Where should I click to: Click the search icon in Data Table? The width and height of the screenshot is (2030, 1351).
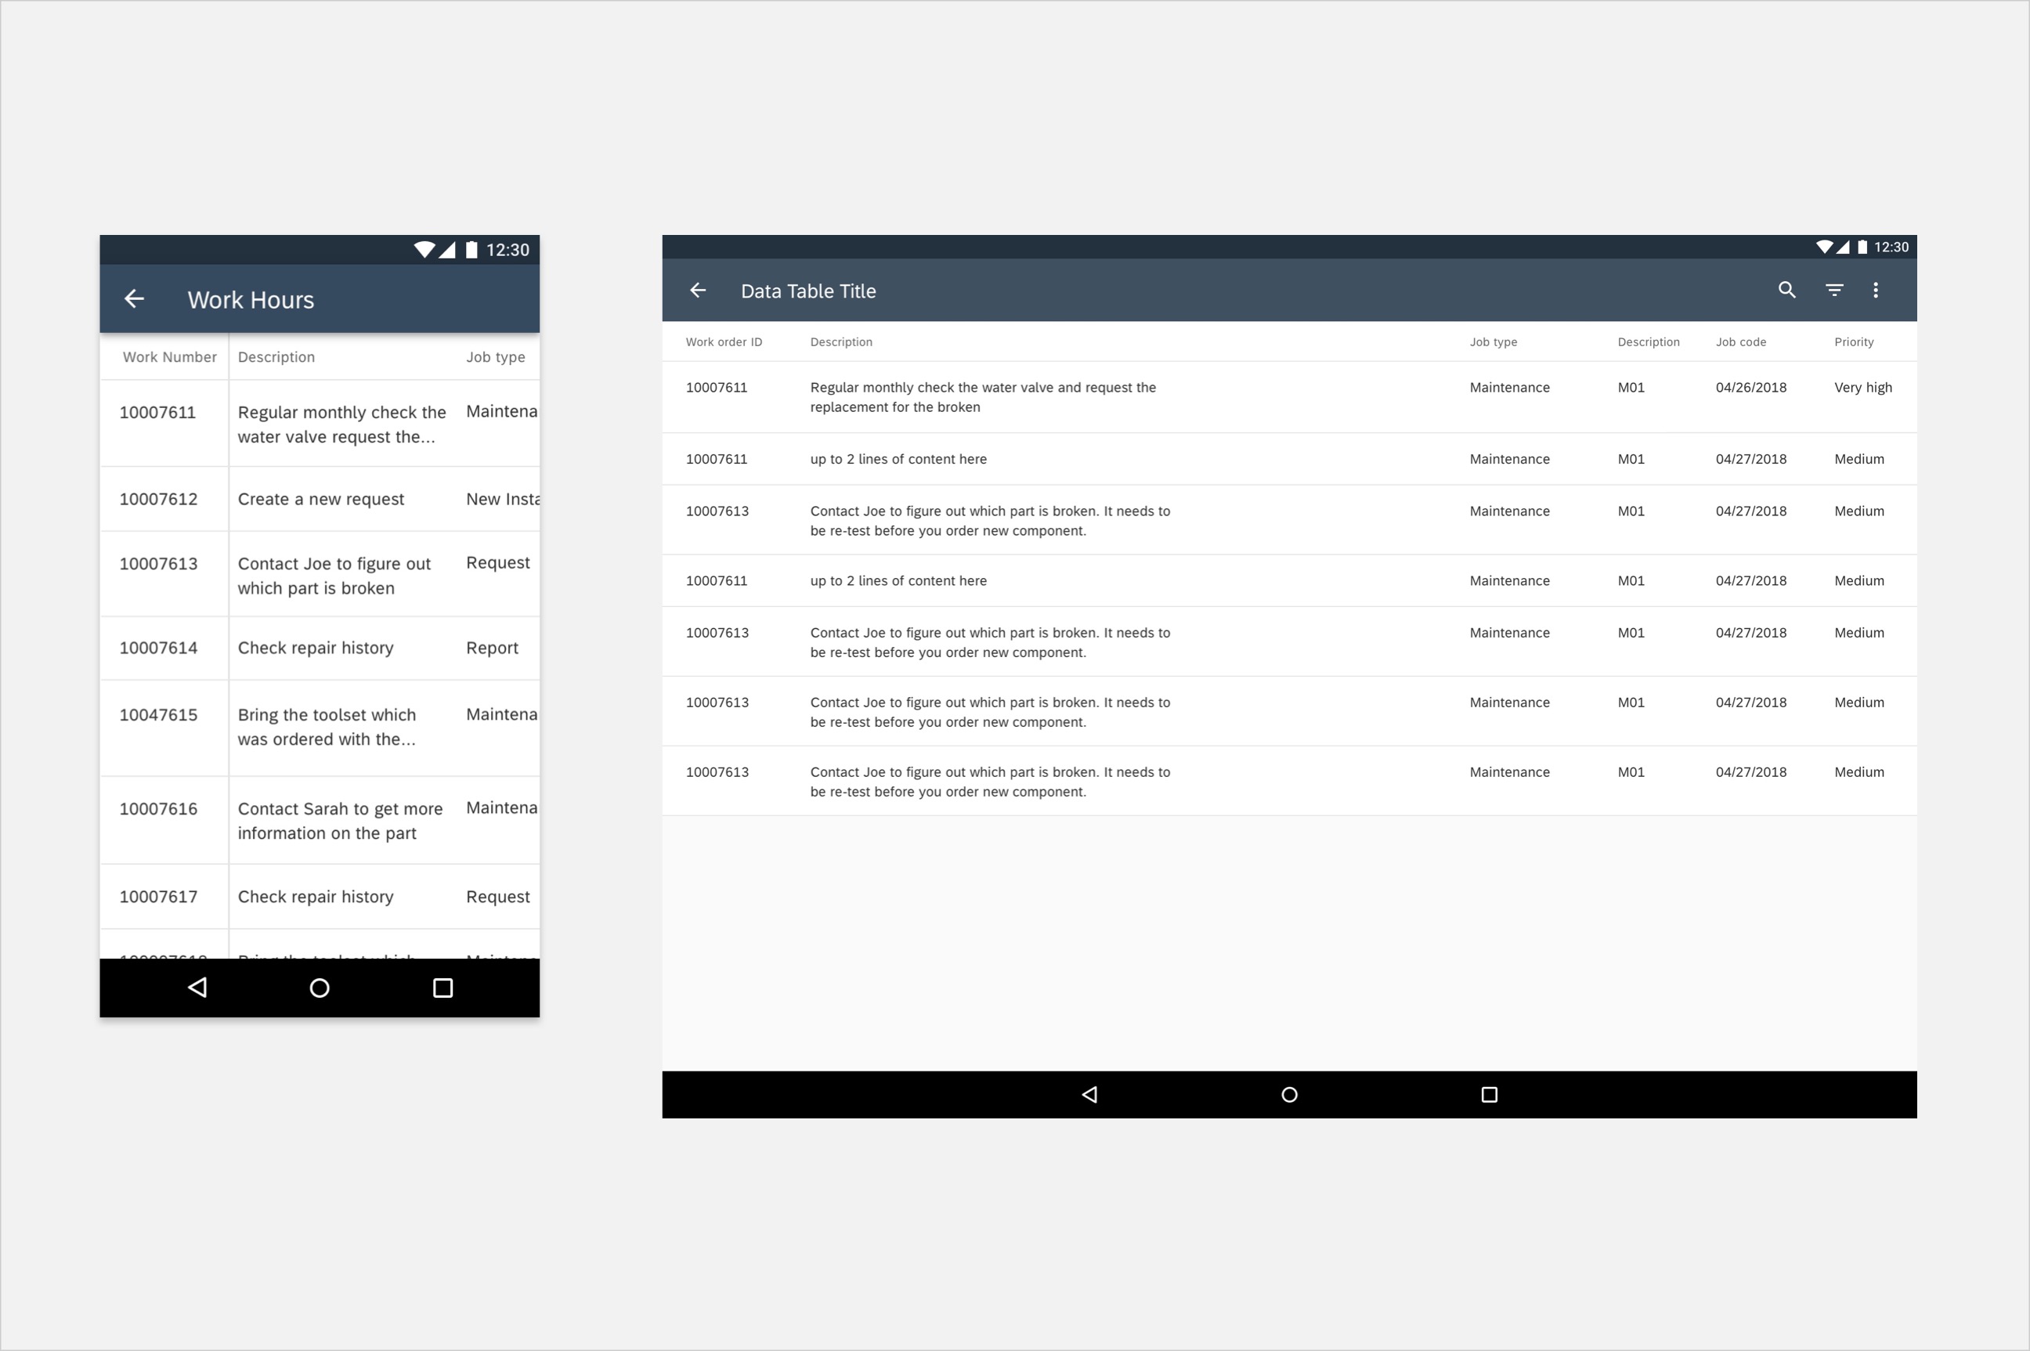point(1786,291)
